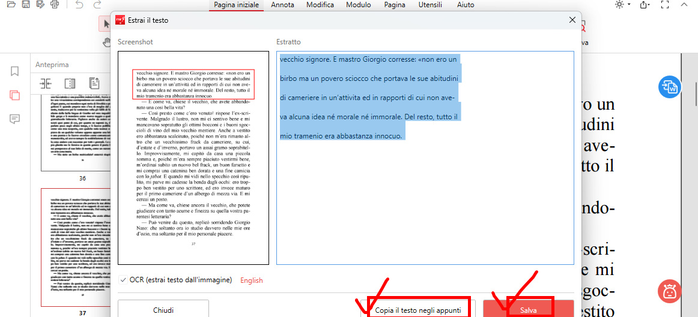Collapse the ribbon with chevron arrow
This screenshot has width=698, height=317.
pos(685,5)
